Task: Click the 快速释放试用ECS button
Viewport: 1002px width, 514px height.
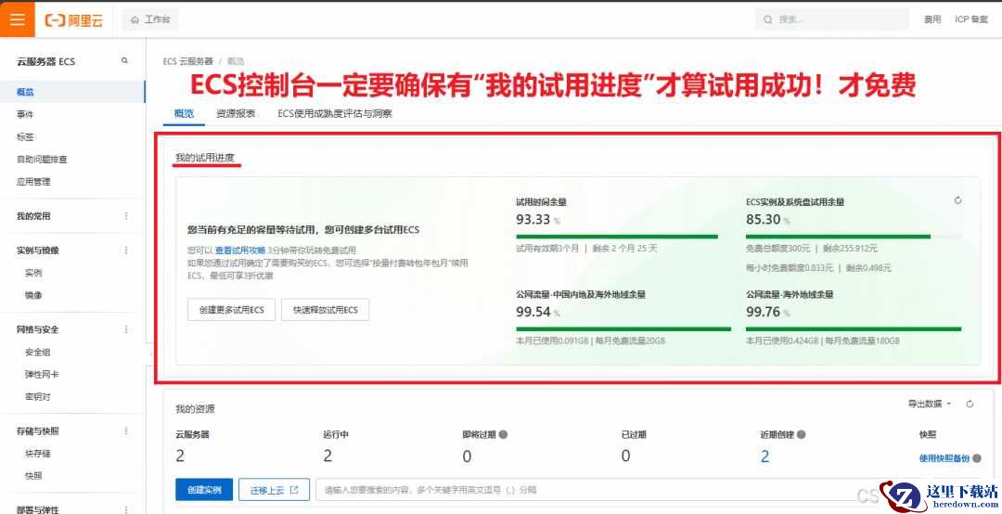Action: [x=326, y=310]
